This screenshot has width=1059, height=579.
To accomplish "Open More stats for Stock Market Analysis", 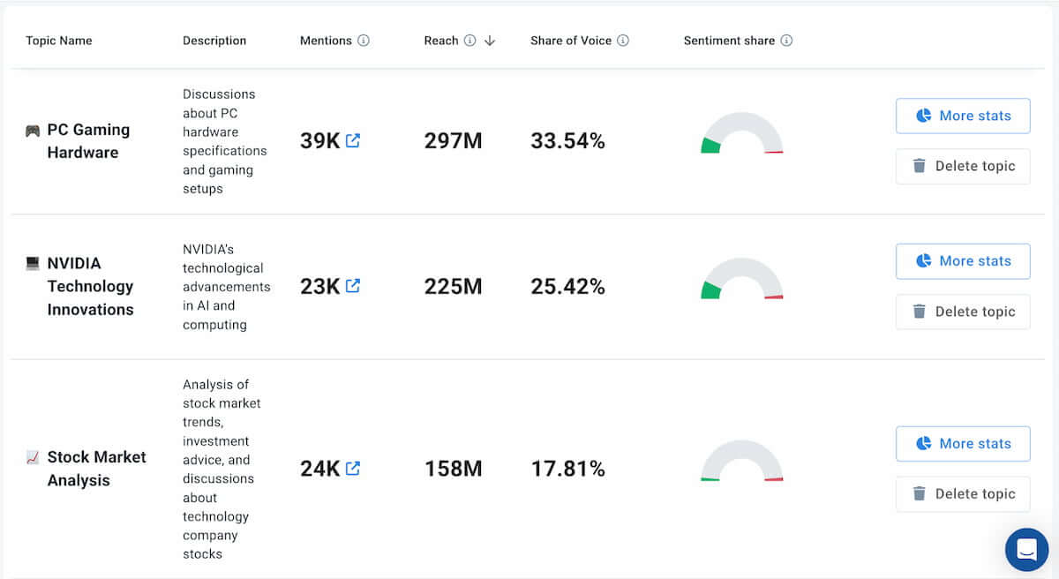I will click(x=963, y=443).
